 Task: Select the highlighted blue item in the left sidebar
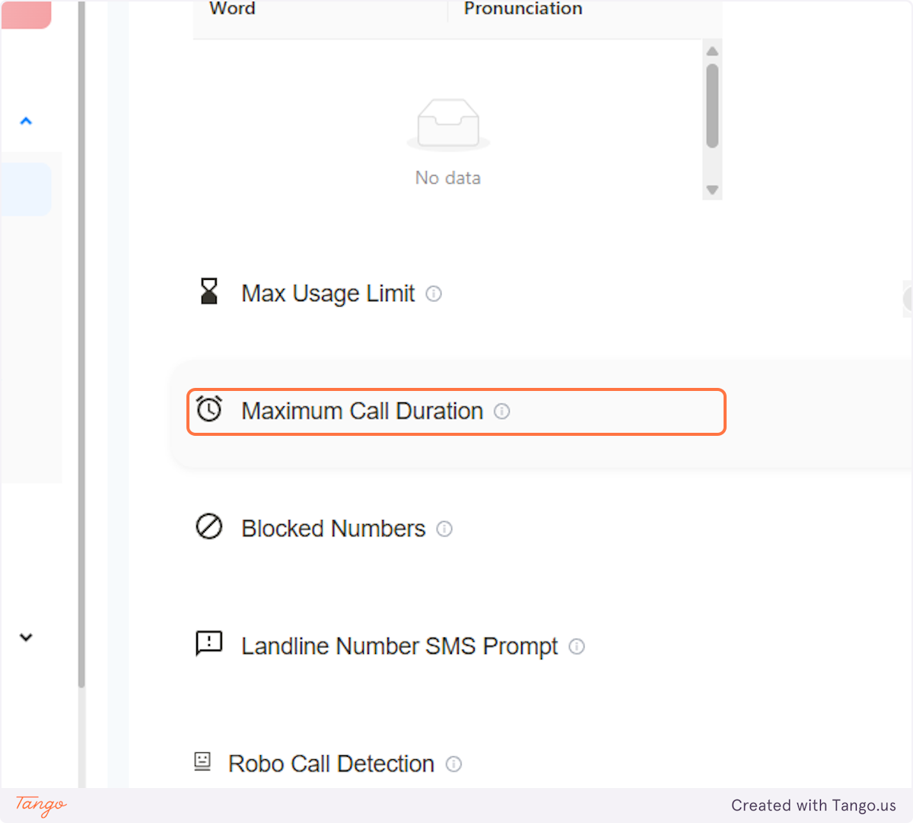tap(27, 189)
